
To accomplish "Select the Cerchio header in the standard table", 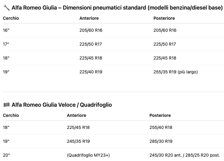I will [11, 18].
